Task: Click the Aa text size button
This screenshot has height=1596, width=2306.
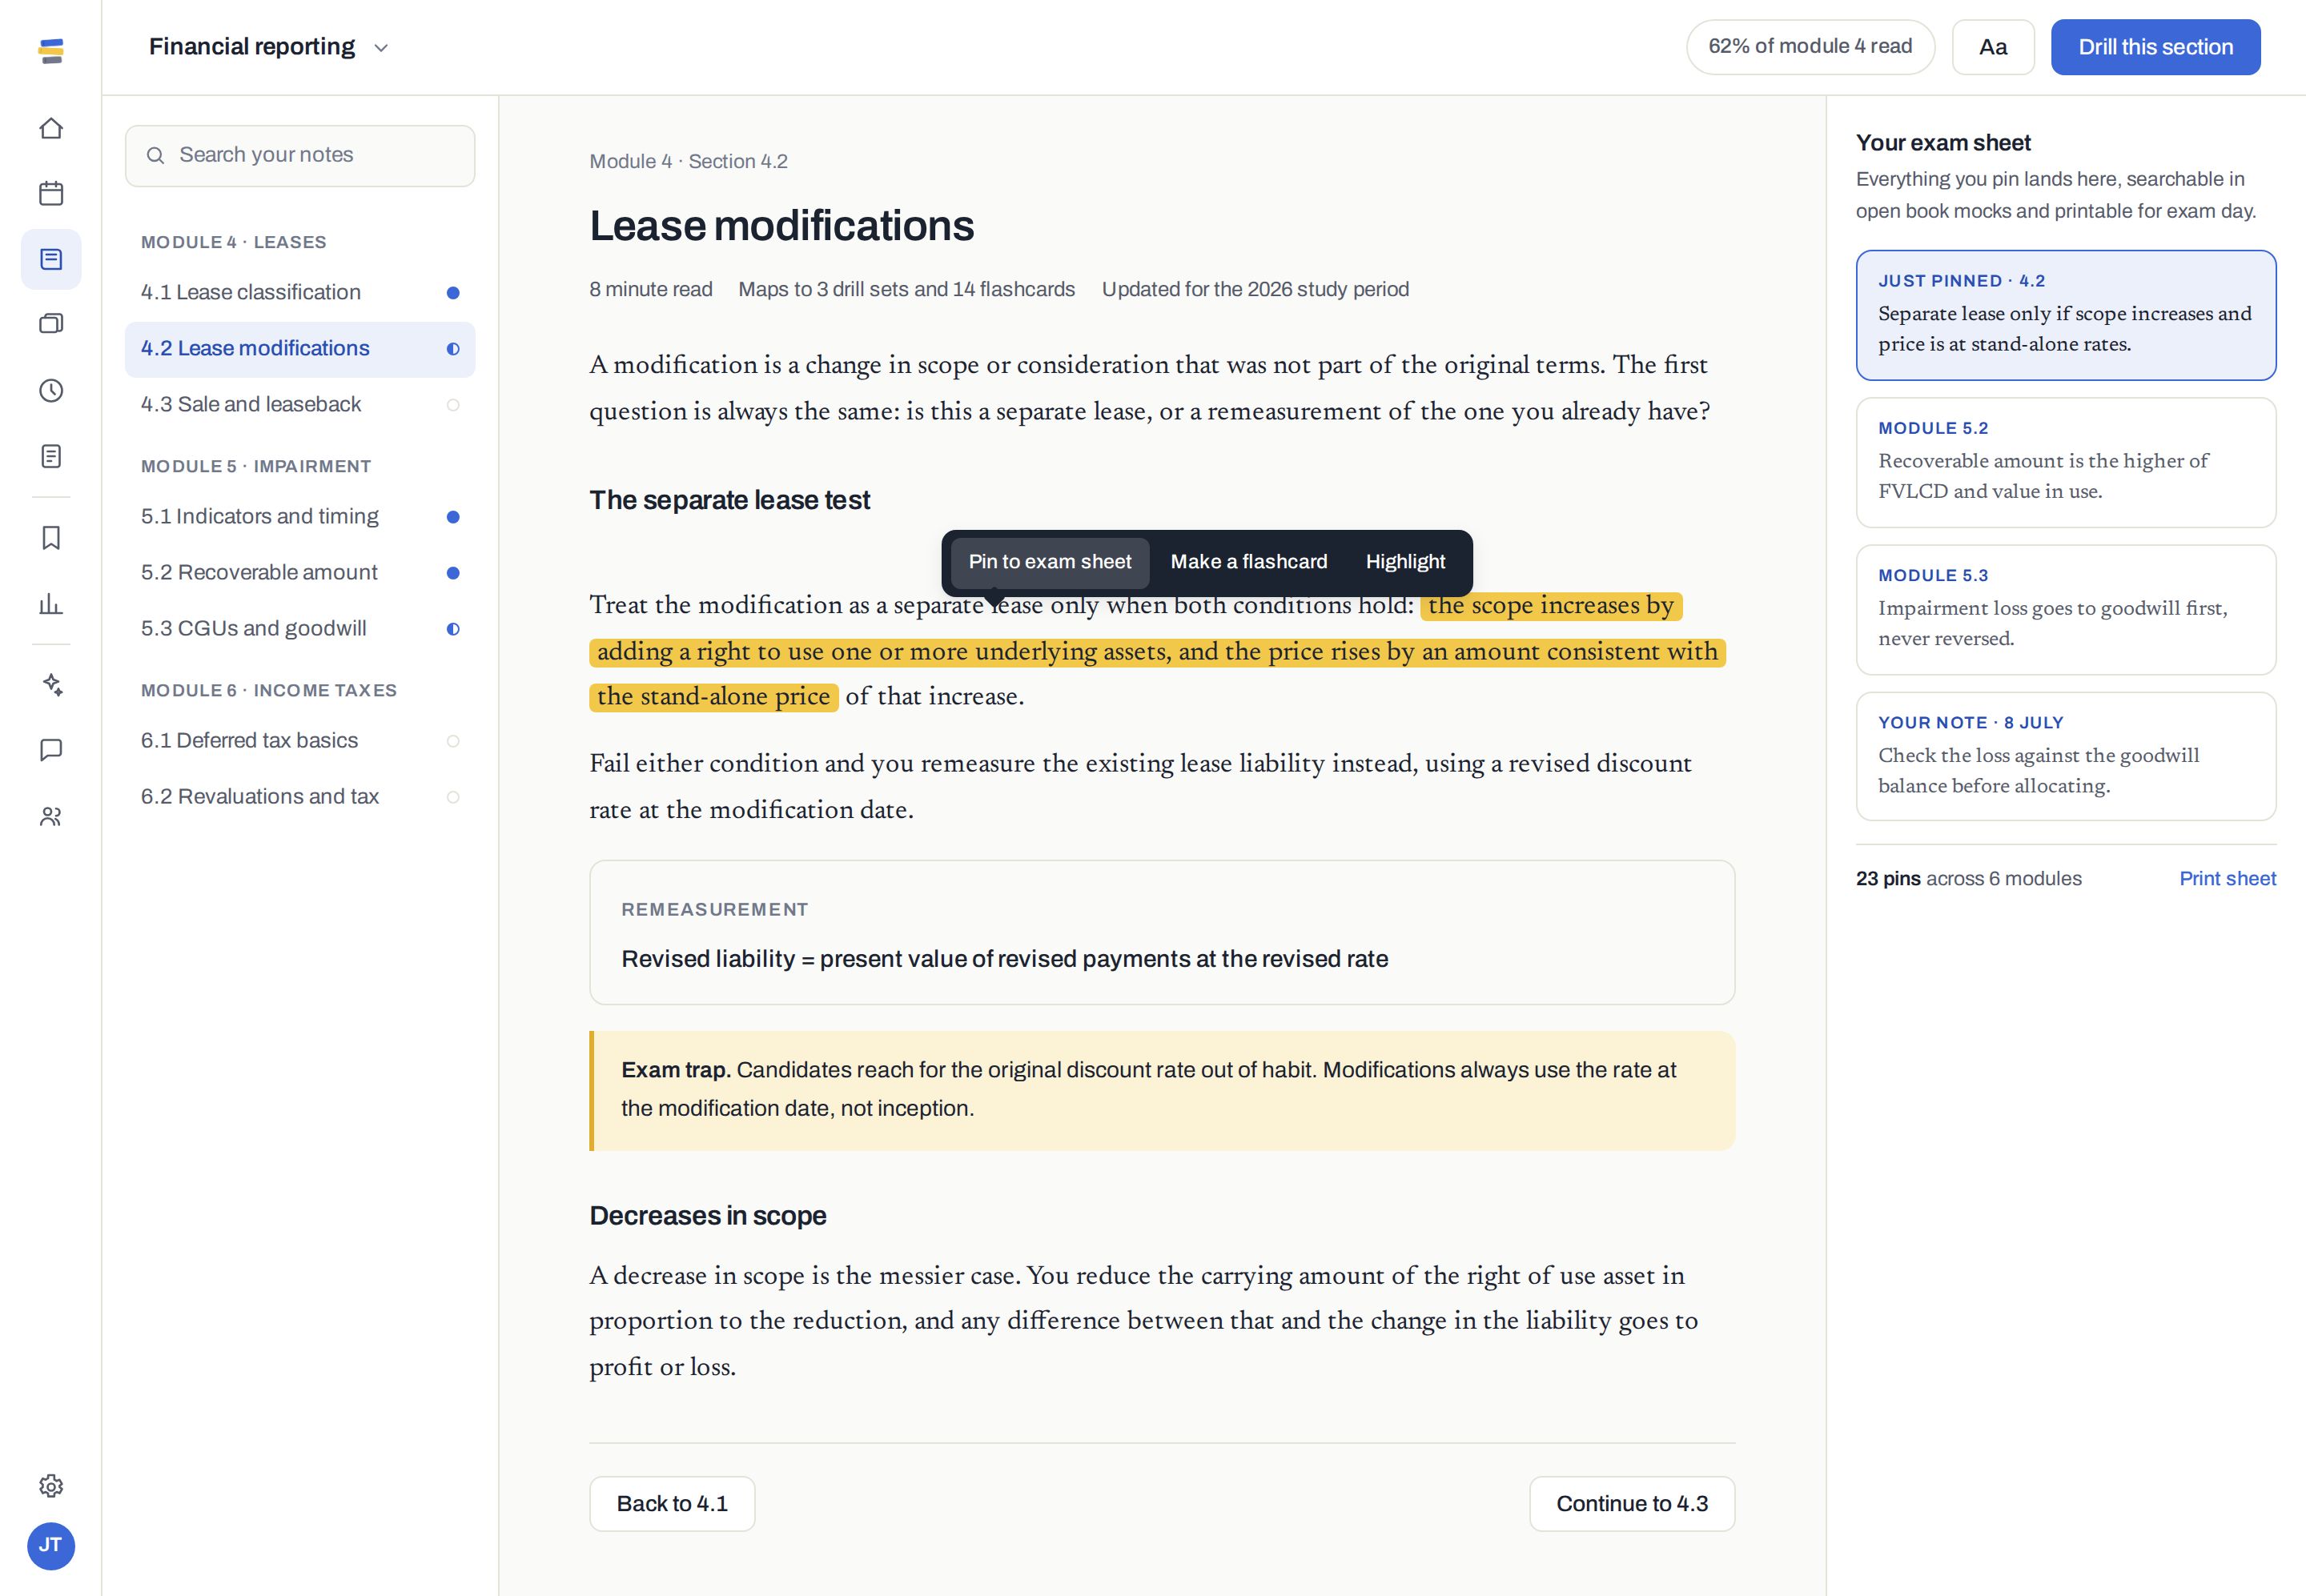Action: pyautogui.click(x=1993, y=47)
